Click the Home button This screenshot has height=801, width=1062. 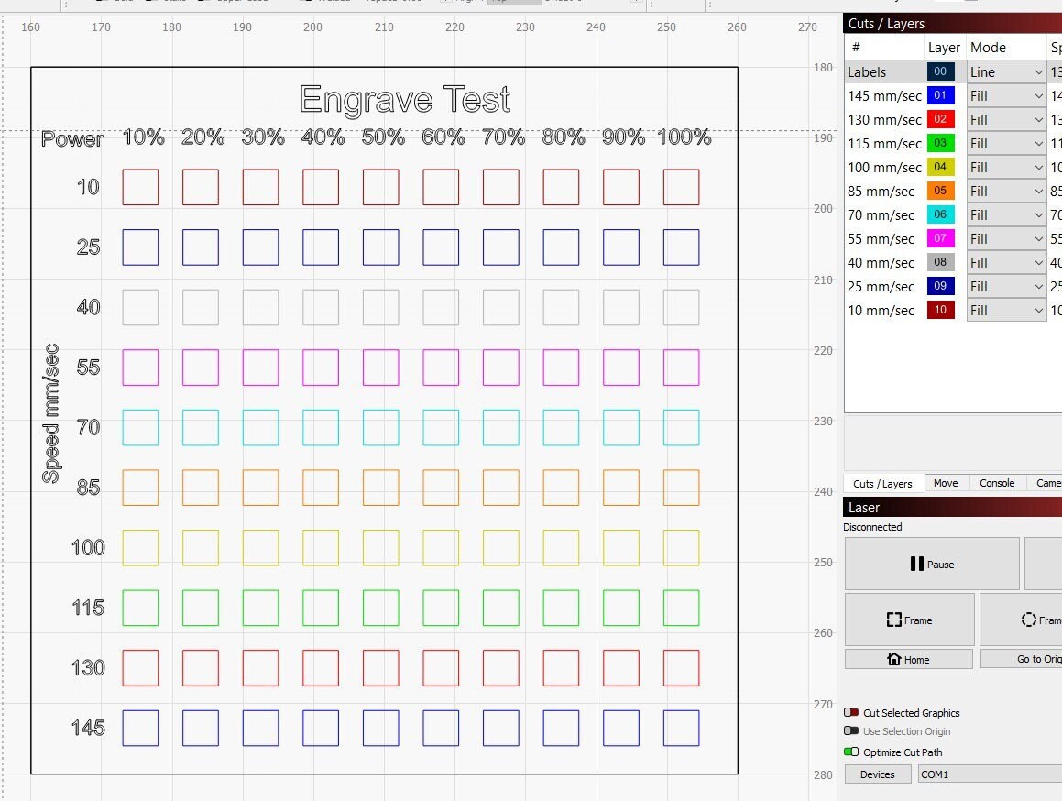point(908,659)
